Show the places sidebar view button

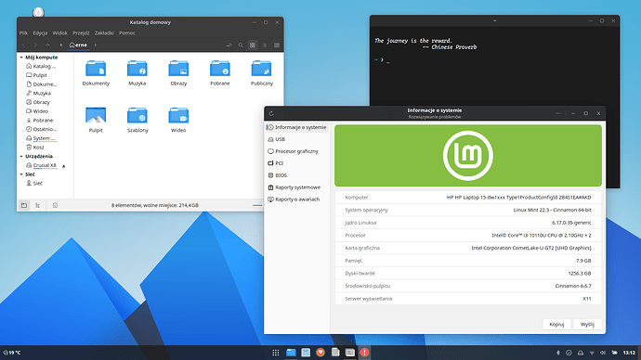coord(24,205)
